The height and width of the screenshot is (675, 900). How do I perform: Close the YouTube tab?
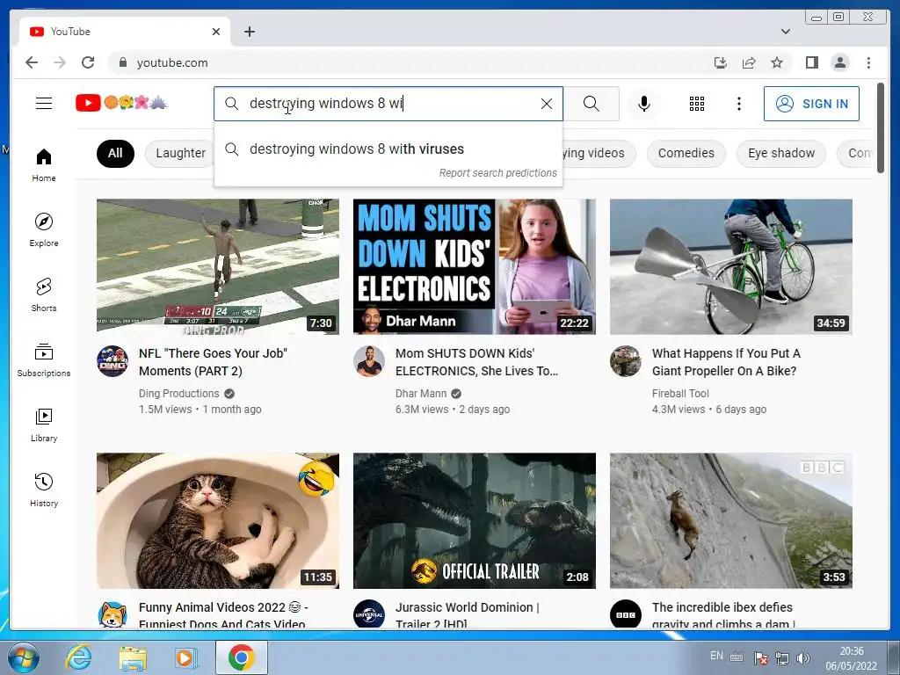(216, 32)
